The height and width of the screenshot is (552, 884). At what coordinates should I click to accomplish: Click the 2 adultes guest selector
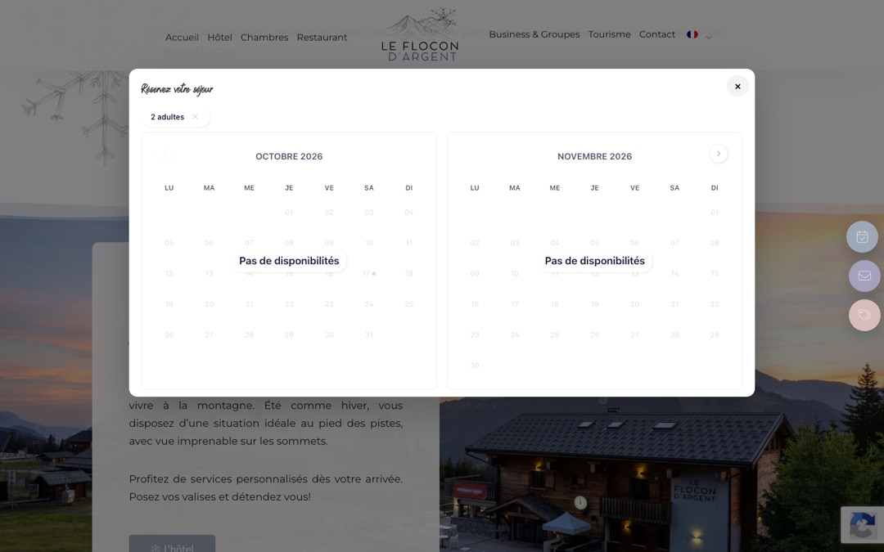click(168, 117)
